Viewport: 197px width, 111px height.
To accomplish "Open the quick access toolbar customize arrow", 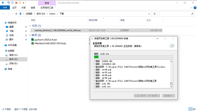I will click(23, 3).
